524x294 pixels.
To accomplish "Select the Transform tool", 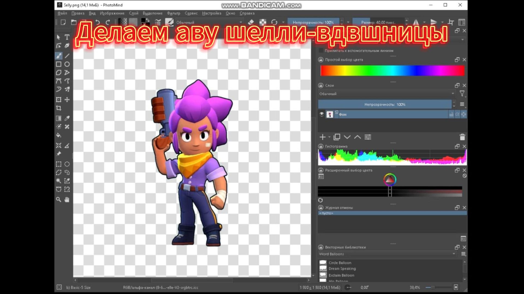I will (58, 100).
